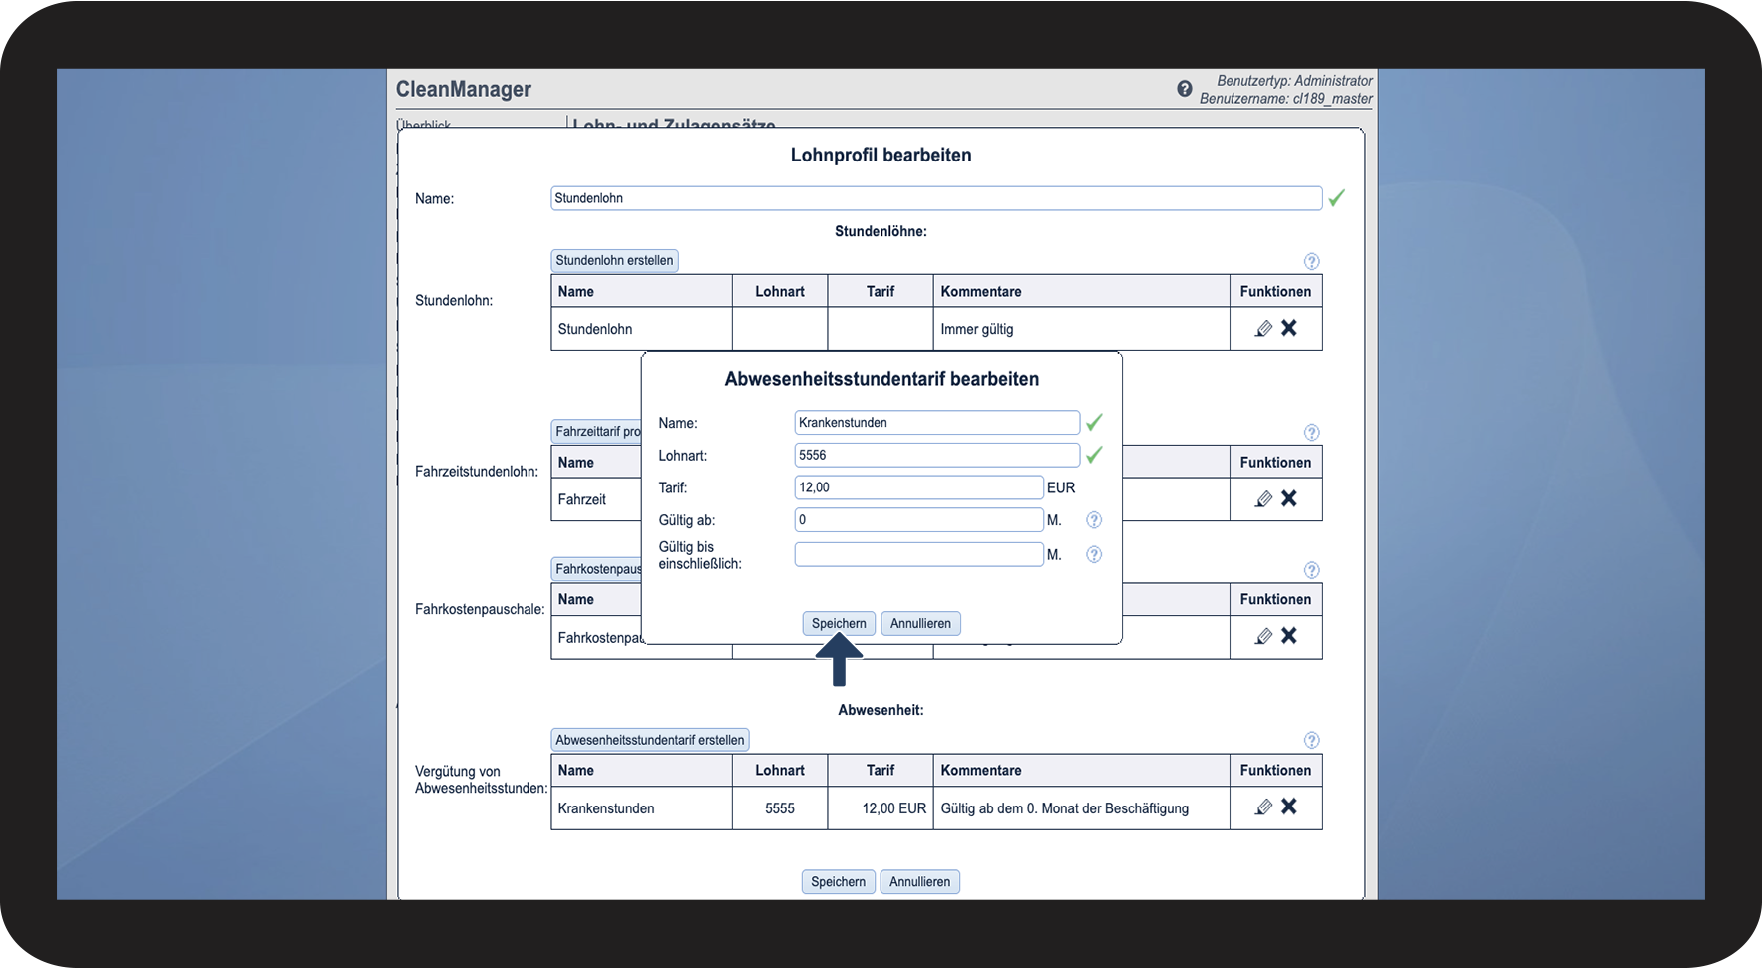Image resolution: width=1762 pixels, height=968 pixels.
Task: Focus the Lohnart field containing 5556
Action: click(936, 456)
